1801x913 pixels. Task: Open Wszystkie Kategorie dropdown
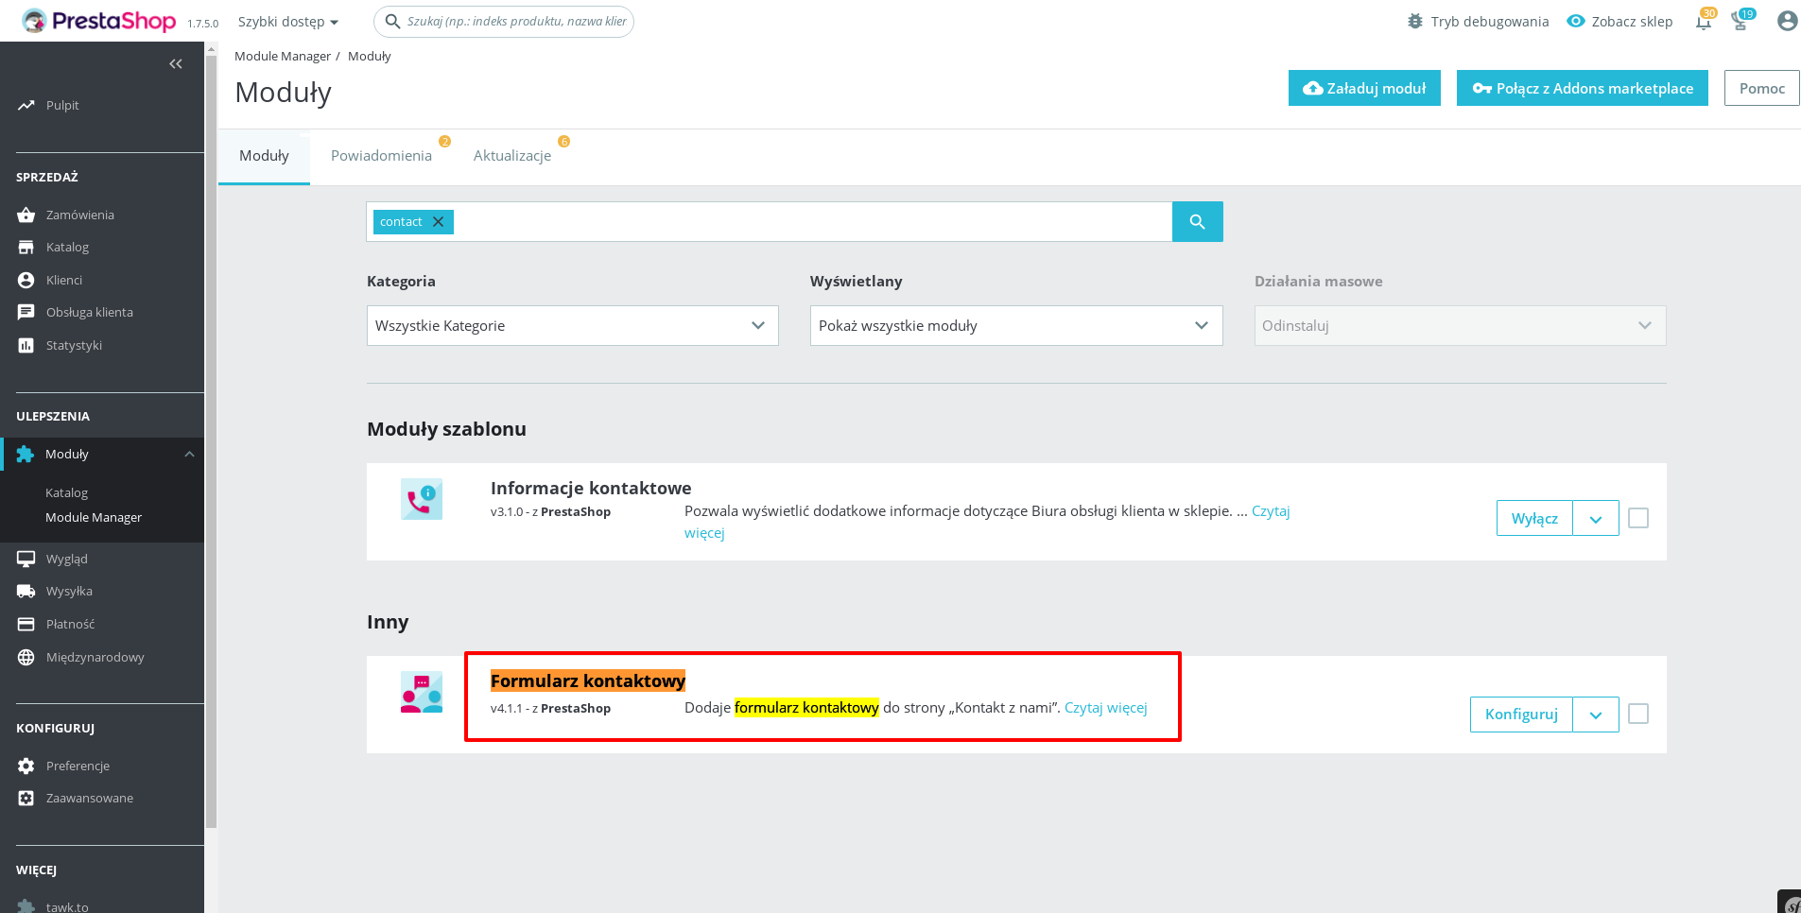tap(573, 325)
